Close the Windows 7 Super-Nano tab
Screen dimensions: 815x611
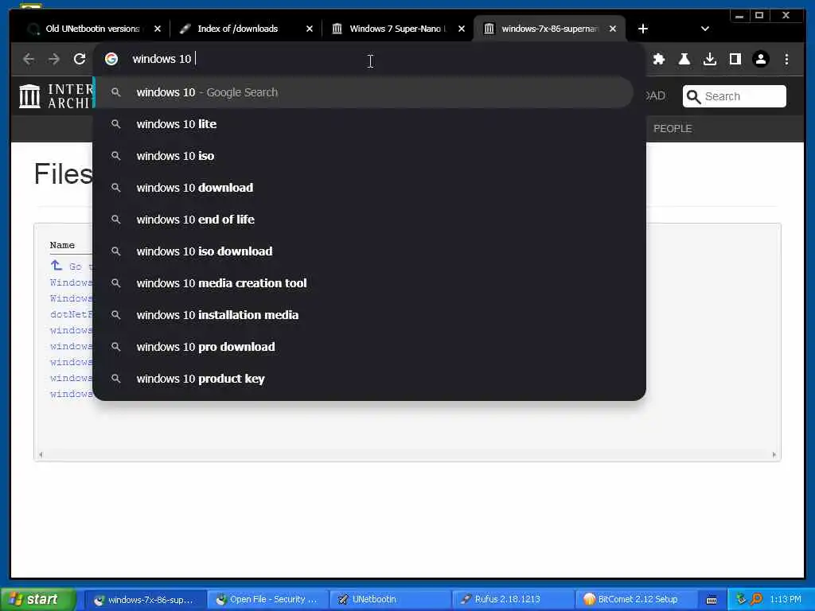pos(461,29)
